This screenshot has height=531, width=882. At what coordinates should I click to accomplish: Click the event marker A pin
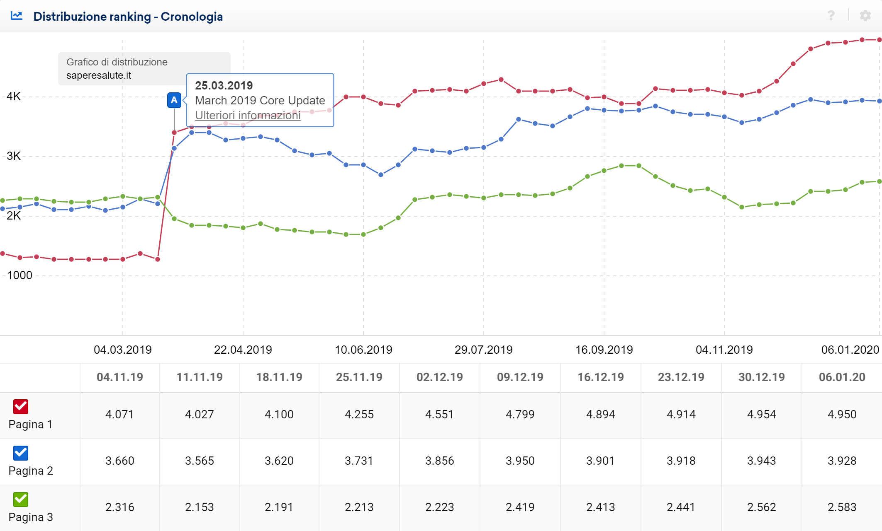tap(174, 100)
